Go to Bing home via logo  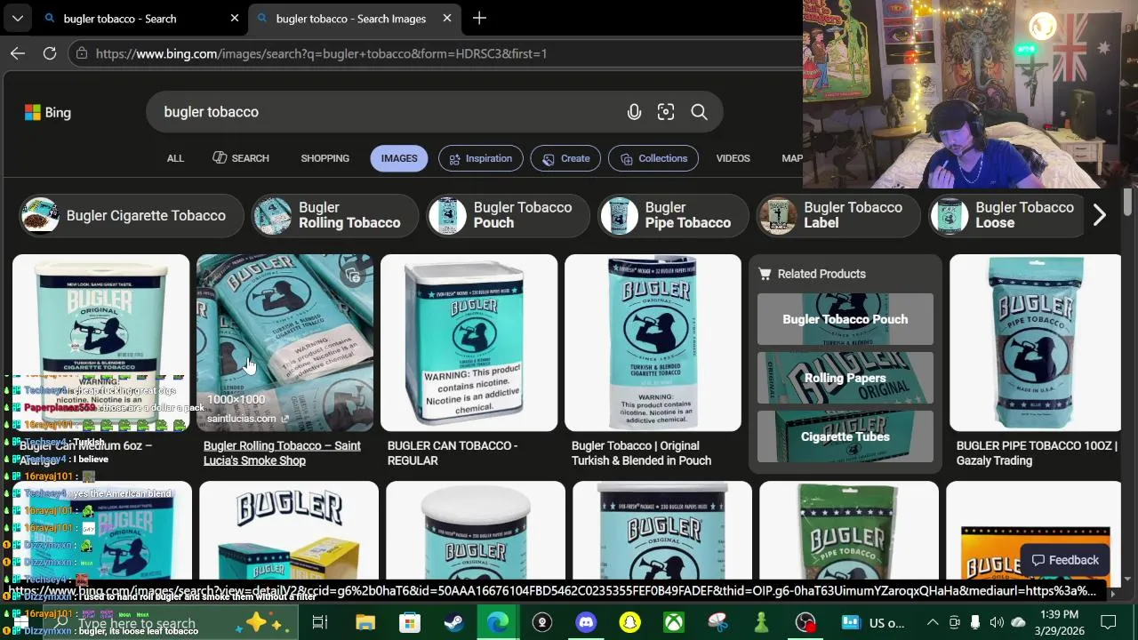point(48,112)
